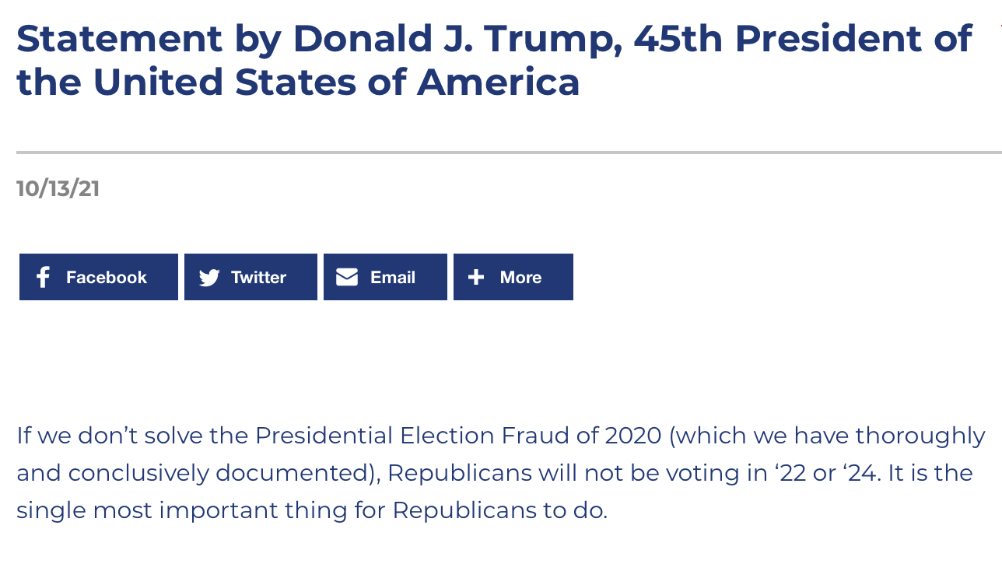Click the Facebook "f" logo icon
The width and height of the screenshot is (1002, 571).
click(x=43, y=277)
